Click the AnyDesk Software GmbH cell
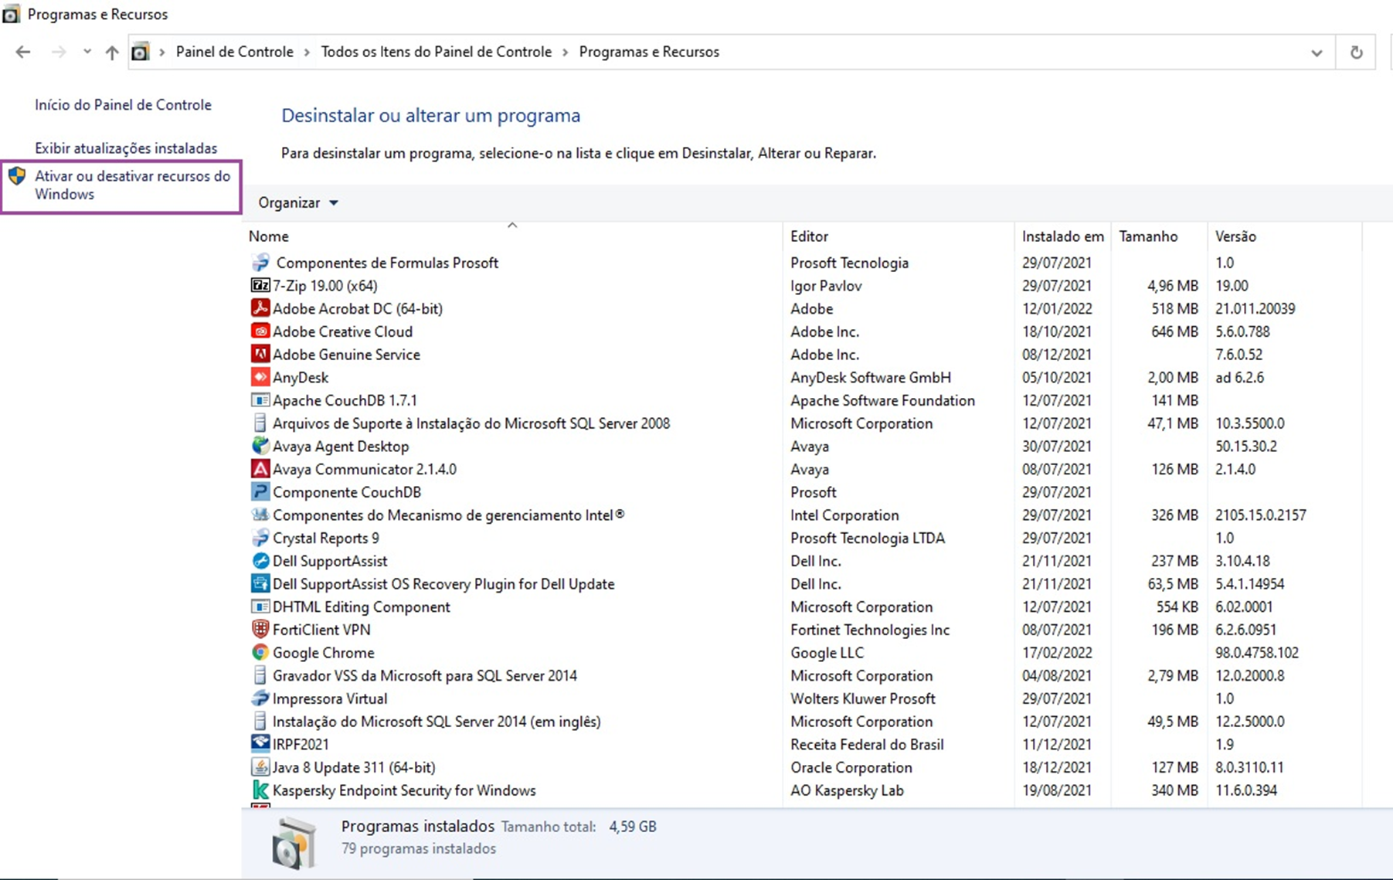The height and width of the screenshot is (880, 1393). pos(871,378)
